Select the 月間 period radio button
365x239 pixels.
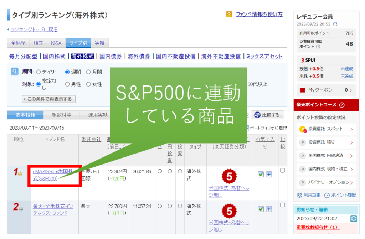point(88,72)
